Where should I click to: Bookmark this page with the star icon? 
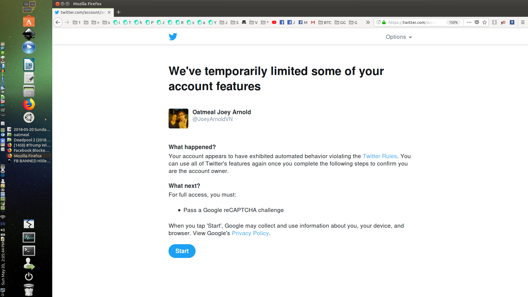[x=485, y=22]
